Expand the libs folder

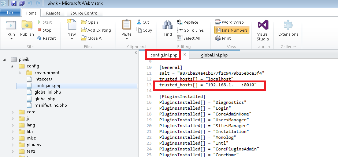click(12, 132)
